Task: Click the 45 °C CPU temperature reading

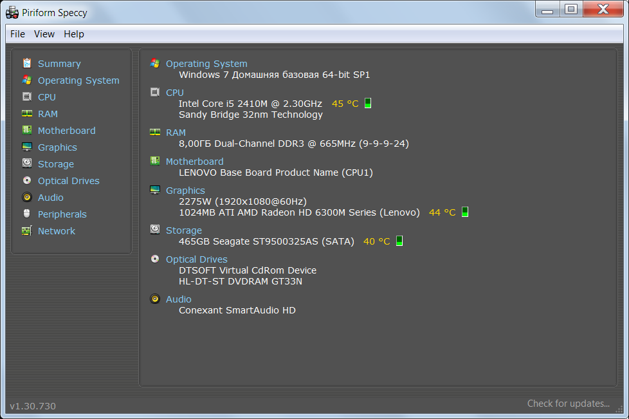Action: coord(345,104)
